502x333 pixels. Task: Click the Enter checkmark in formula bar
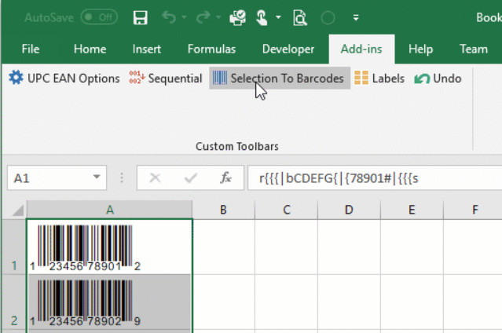(x=191, y=178)
